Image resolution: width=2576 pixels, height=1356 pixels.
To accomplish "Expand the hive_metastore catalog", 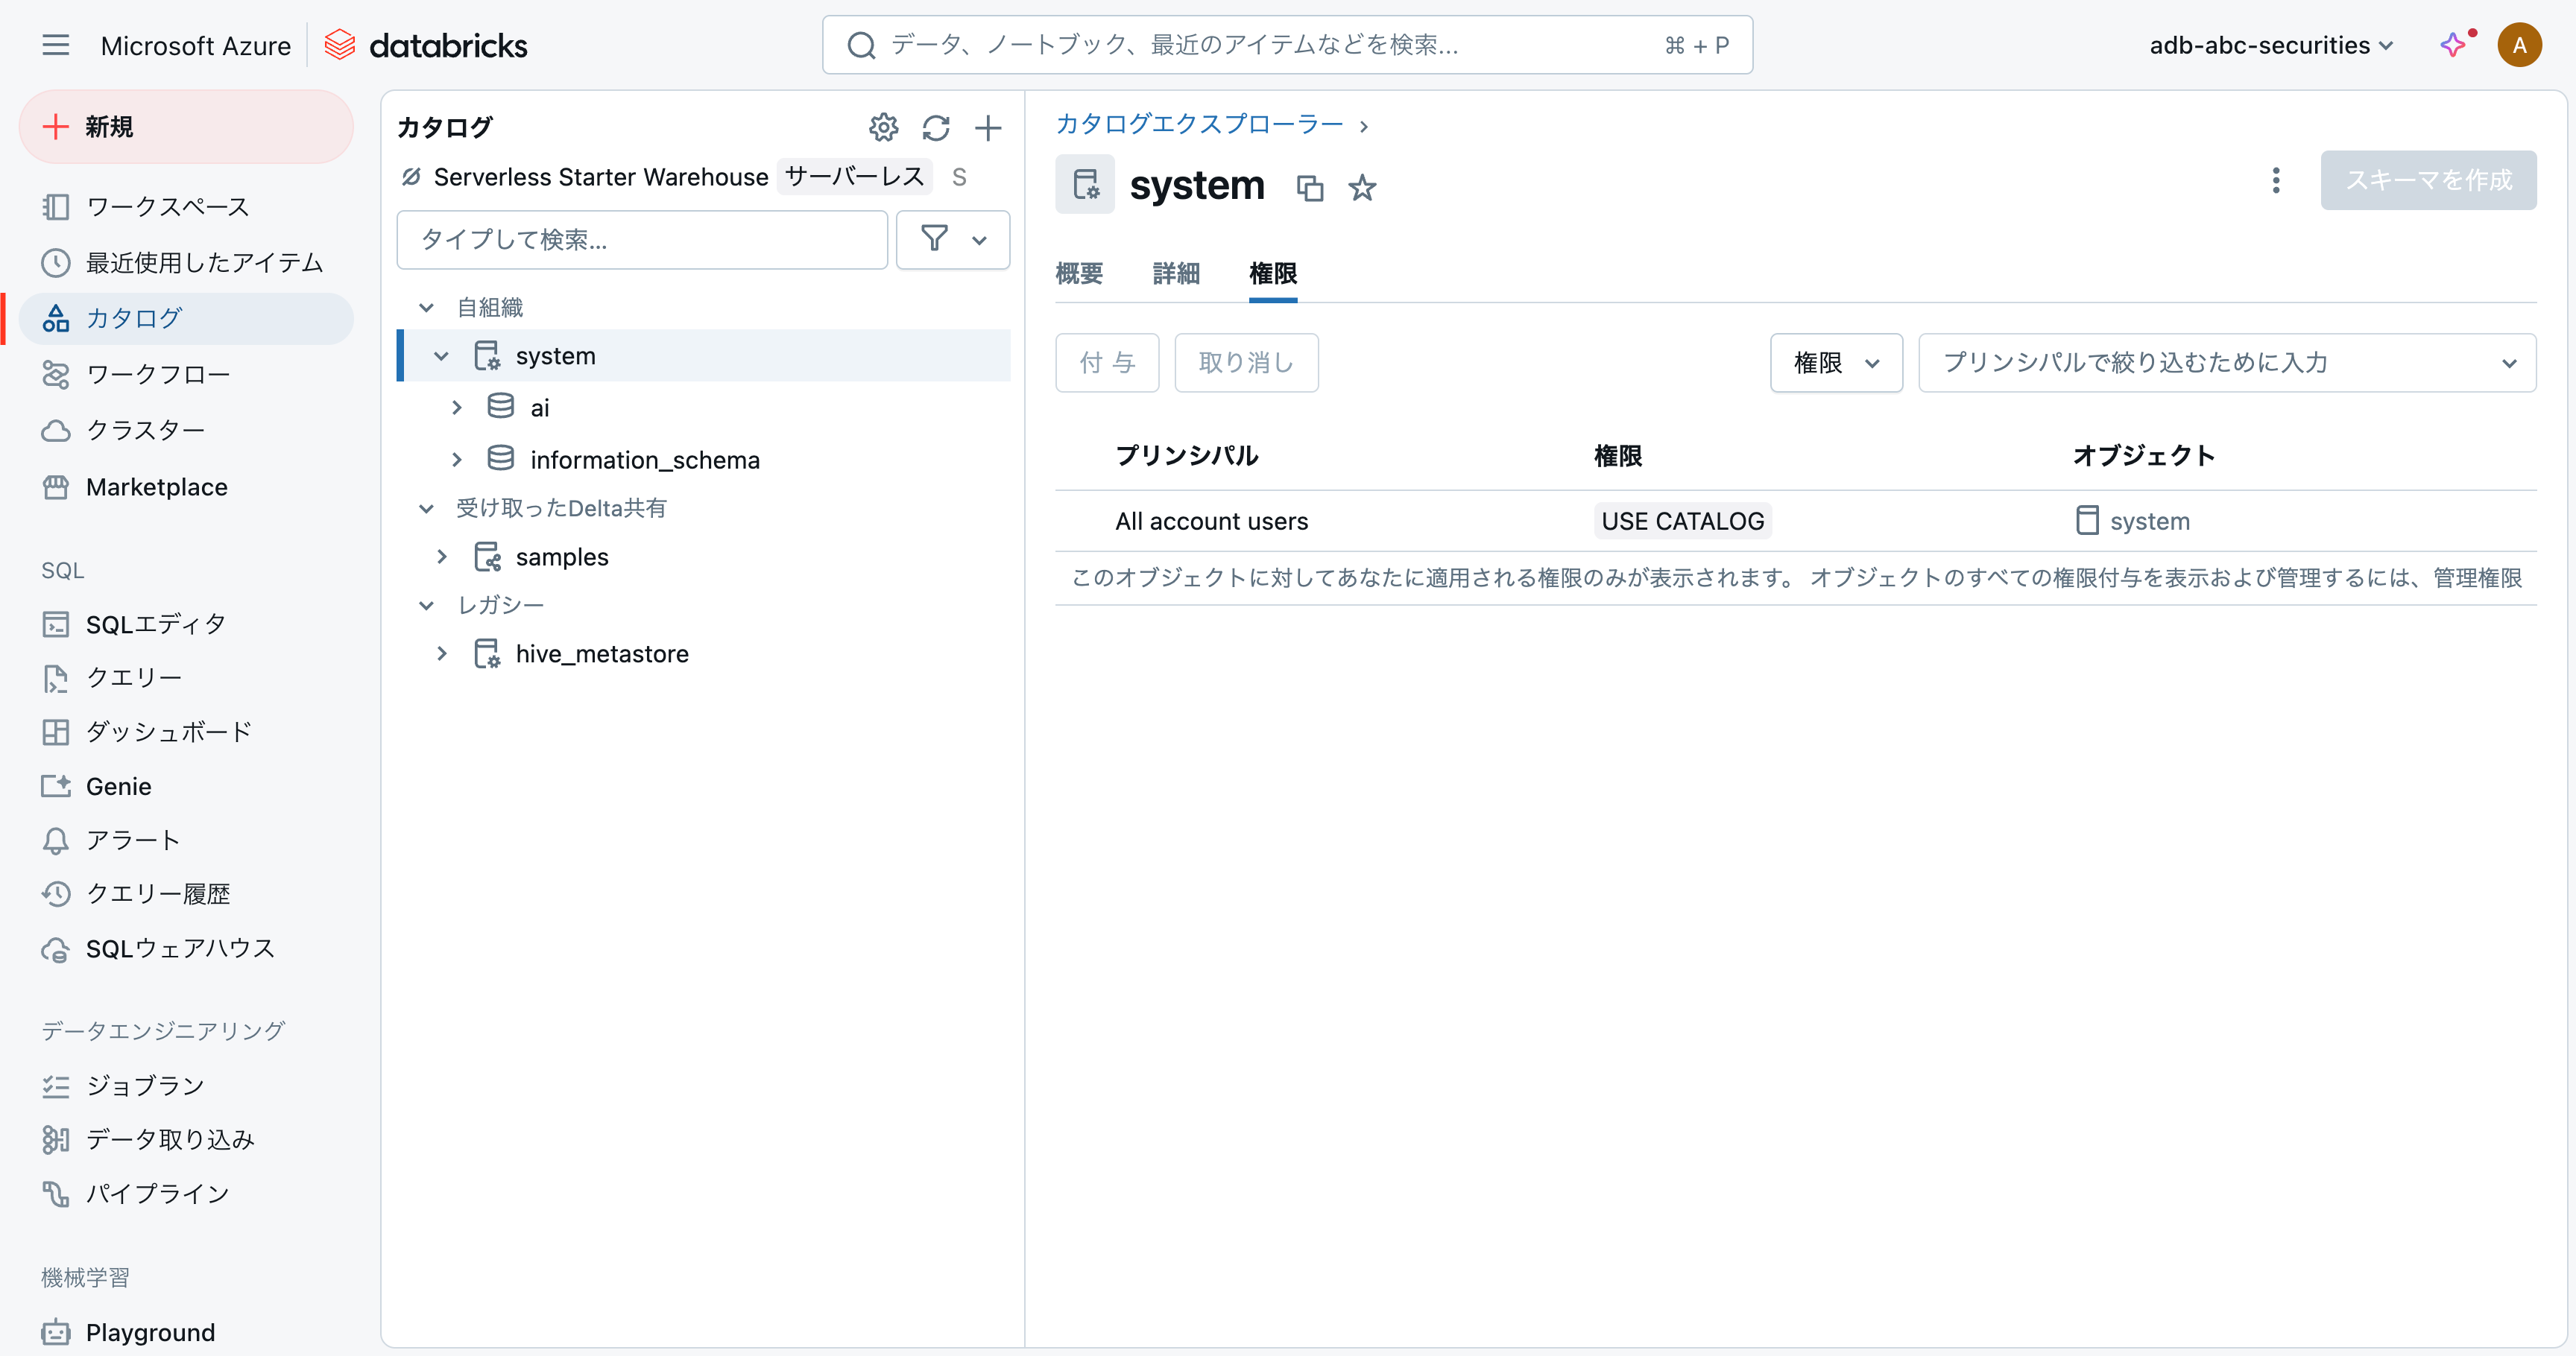I will pos(442,653).
